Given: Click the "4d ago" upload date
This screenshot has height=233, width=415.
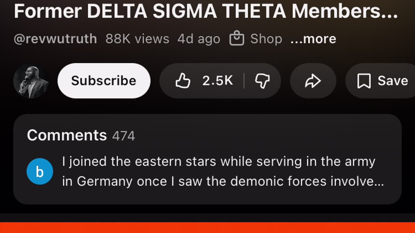Looking at the screenshot, I should click(199, 39).
